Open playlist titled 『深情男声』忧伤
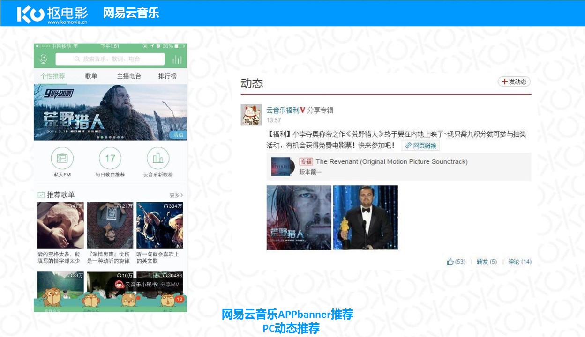Image resolution: width=585 pixels, height=337 pixels. point(108,257)
